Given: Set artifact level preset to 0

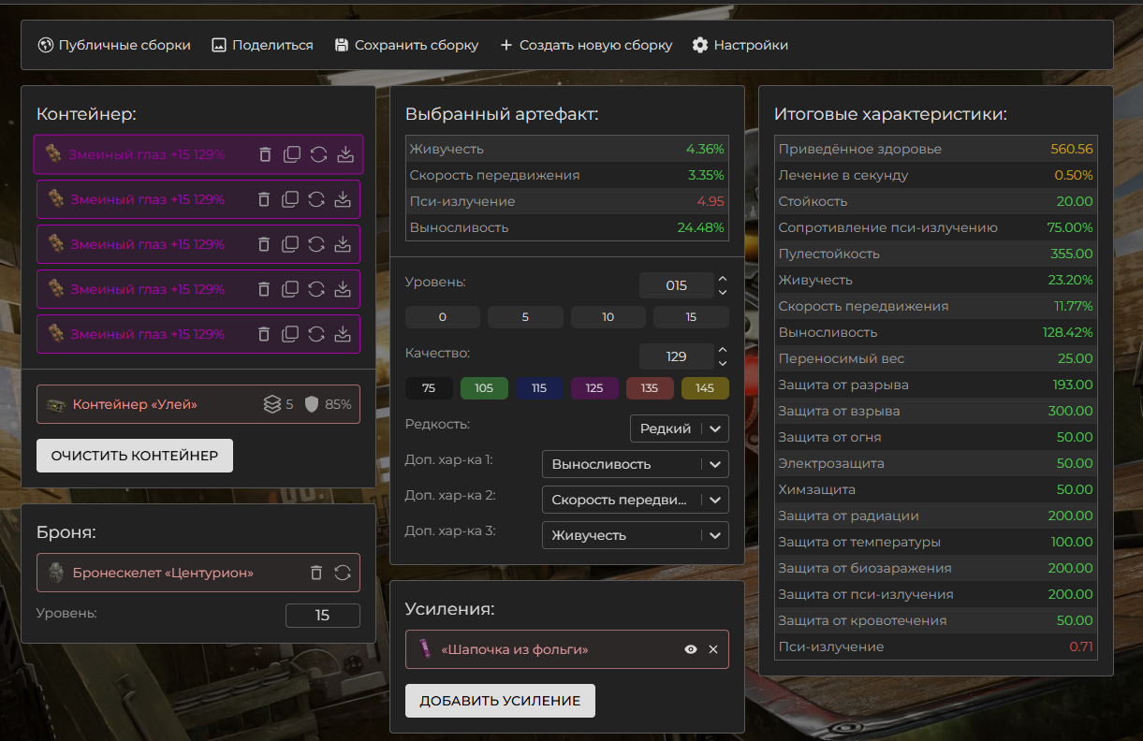Looking at the screenshot, I should pos(443,317).
